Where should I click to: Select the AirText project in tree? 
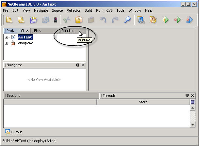tap(25, 37)
